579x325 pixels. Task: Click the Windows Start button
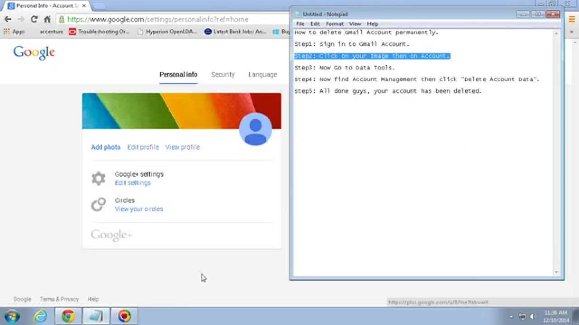tap(12, 316)
